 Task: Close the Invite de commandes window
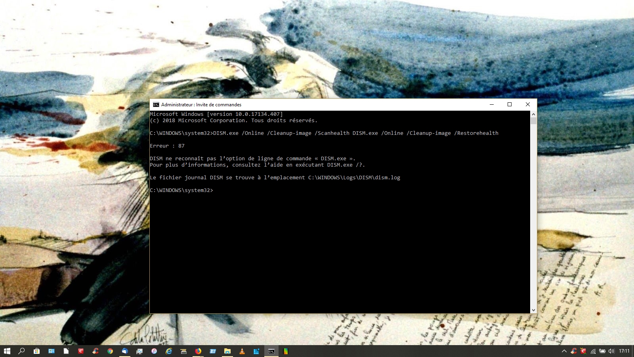click(x=528, y=105)
